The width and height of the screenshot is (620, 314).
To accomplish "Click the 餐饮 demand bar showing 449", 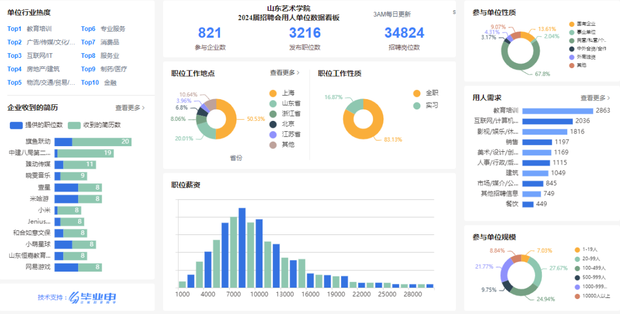I will click(528, 205).
